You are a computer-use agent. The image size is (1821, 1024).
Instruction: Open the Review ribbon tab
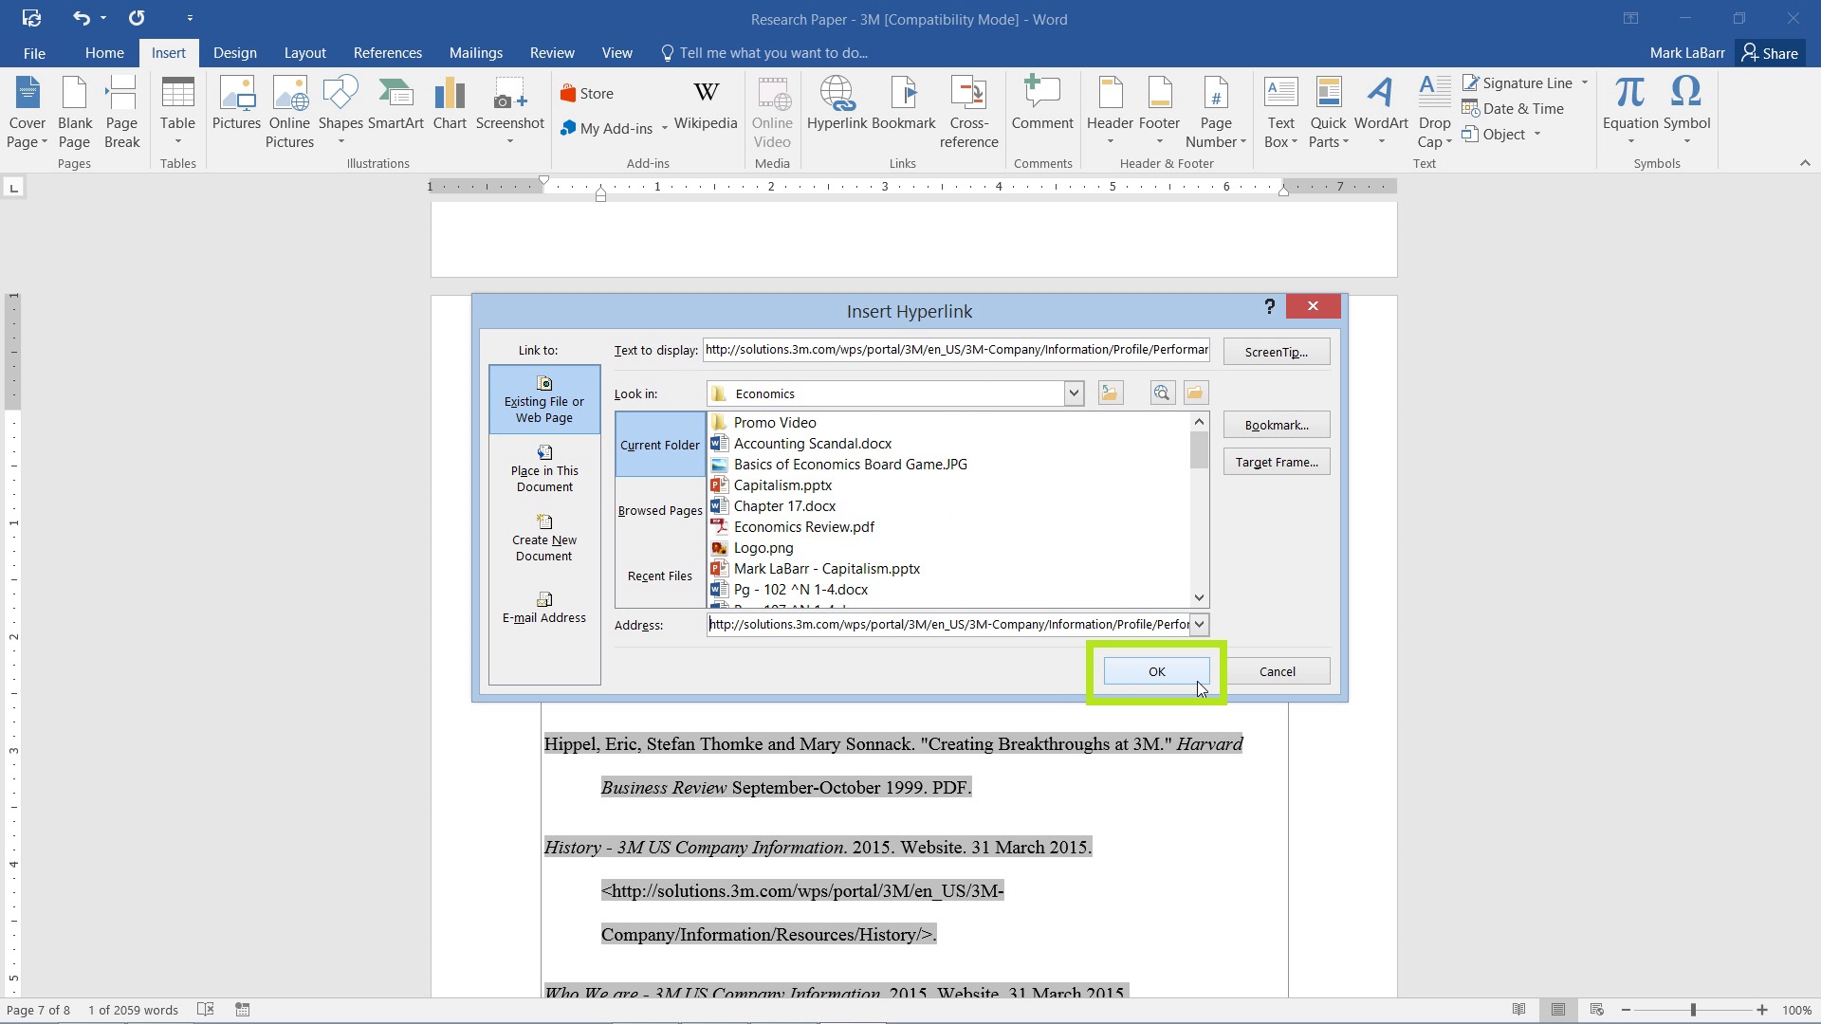(552, 52)
